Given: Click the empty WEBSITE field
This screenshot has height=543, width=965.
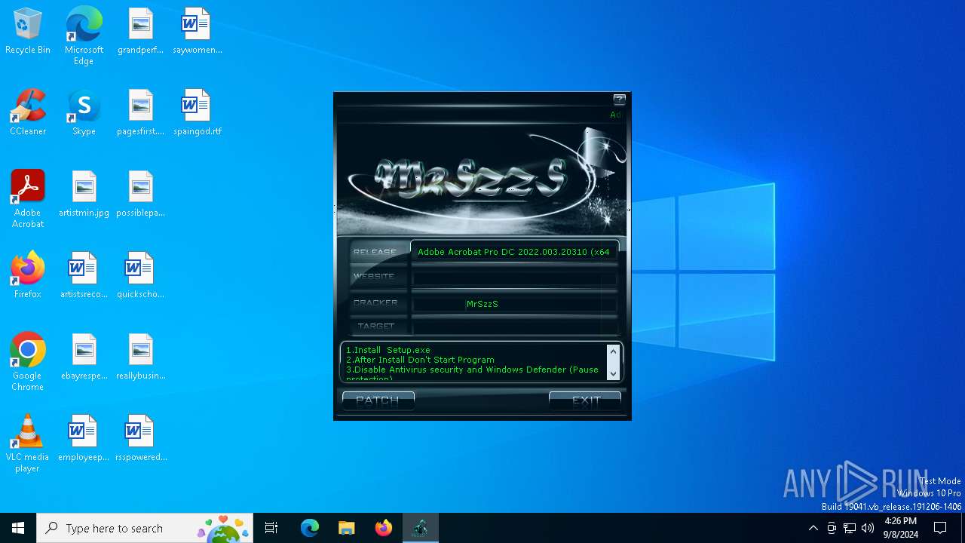Looking at the screenshot, I should 514,277.
